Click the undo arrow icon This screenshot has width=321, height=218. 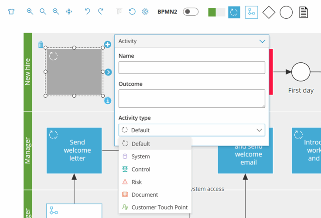[88, 12]
